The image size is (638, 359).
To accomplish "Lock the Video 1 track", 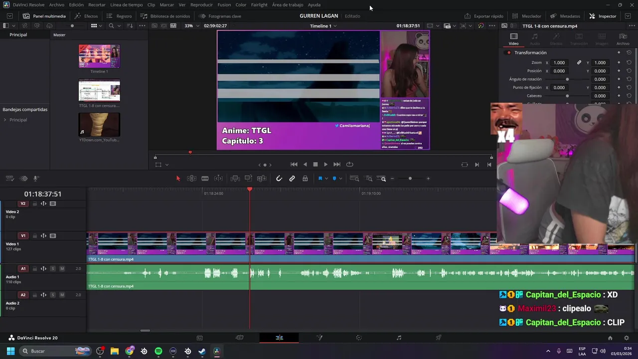I will click(34, 236).
